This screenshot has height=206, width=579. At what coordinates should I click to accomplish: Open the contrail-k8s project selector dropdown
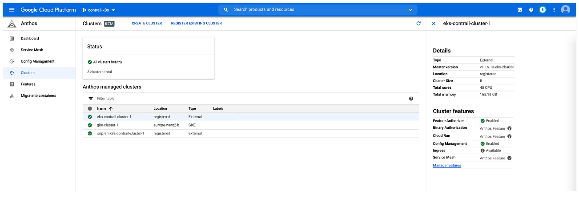pos(99,10)
